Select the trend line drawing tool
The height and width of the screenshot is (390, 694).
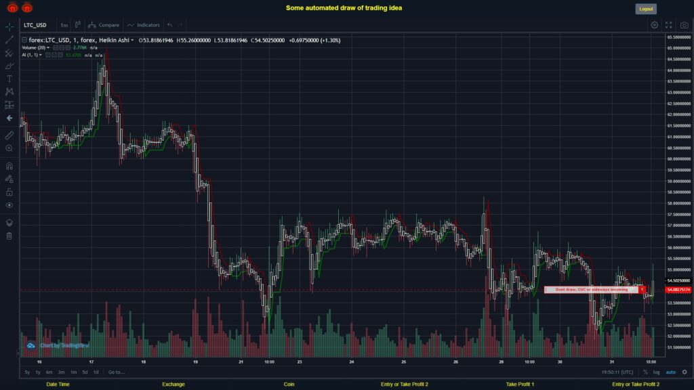point(9,38)
